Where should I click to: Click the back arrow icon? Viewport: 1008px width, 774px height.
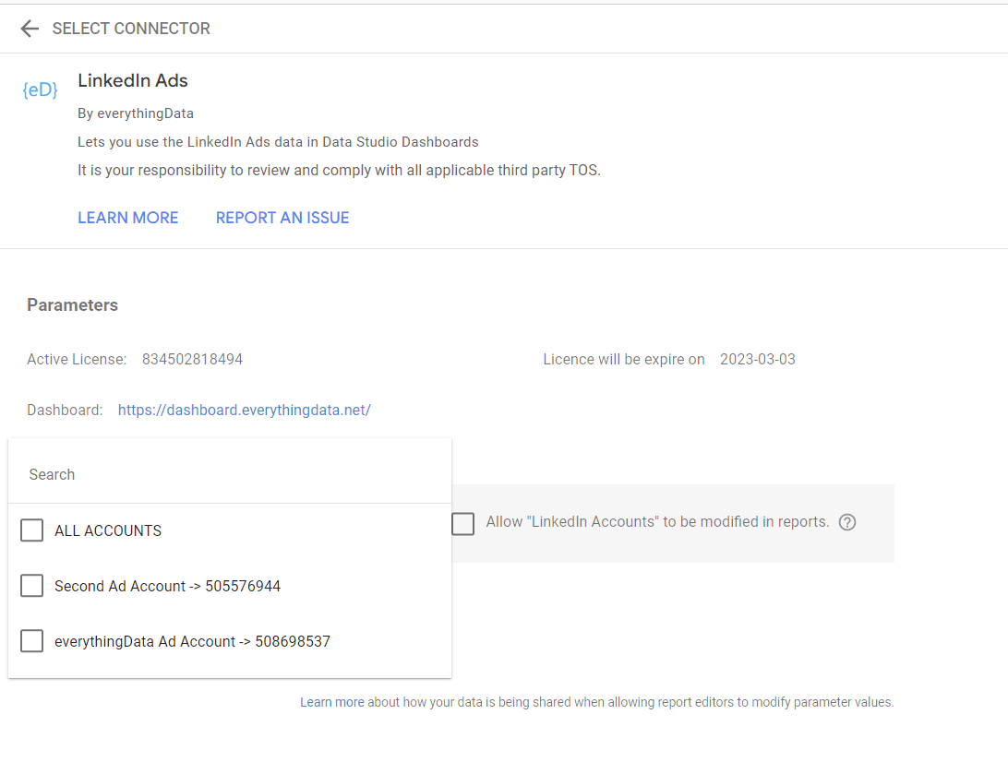tap(30, 29)
